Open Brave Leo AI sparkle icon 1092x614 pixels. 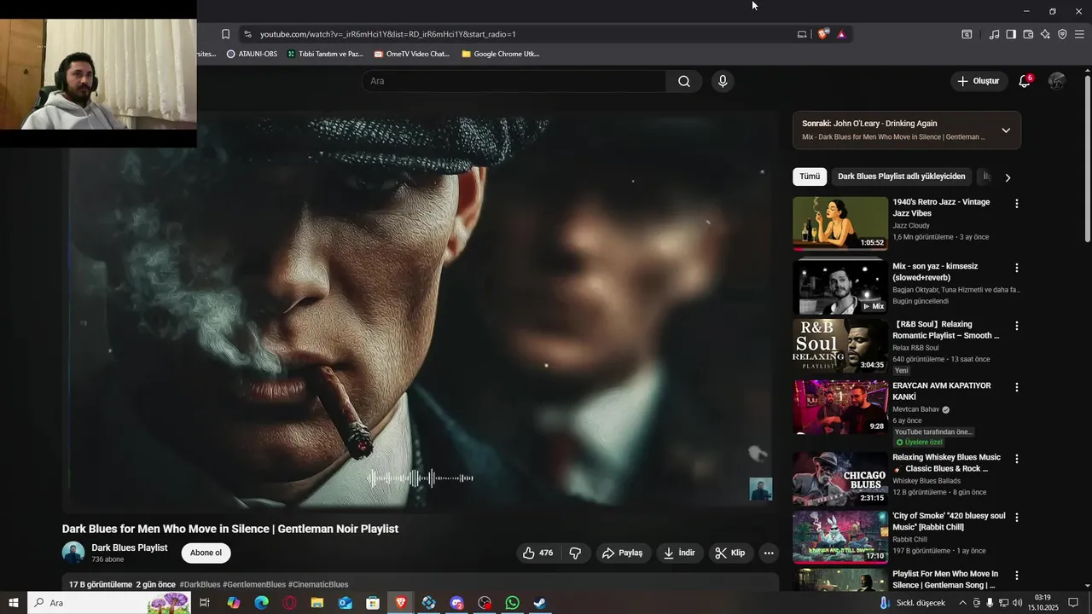tap(1045, 34)
